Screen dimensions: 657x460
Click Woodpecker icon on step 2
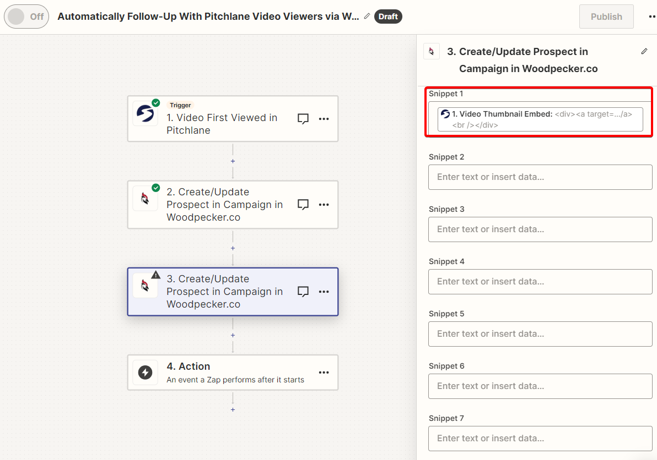(x=145, y=198)
